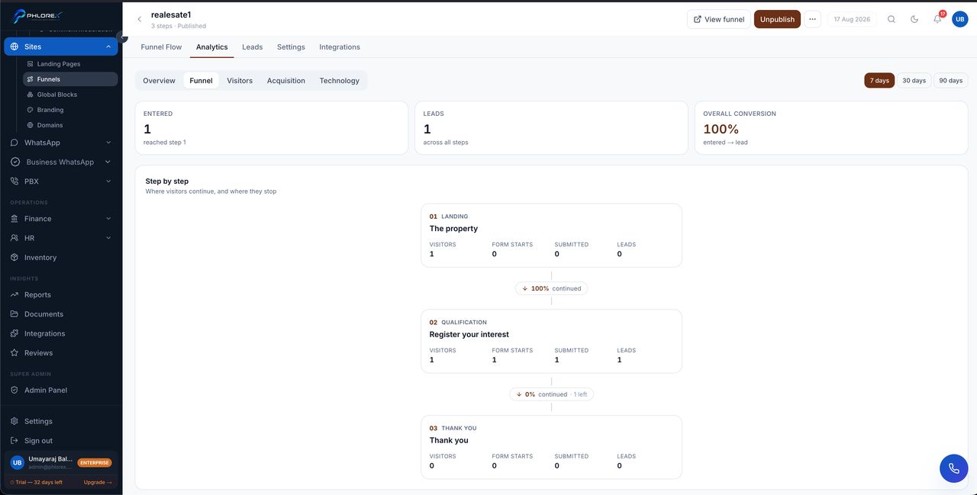Image resolution: width=977 pixels, height=495 pixels.
Task: Open the Umayaraj Bal... user profile card
Action: click(61, 462)
